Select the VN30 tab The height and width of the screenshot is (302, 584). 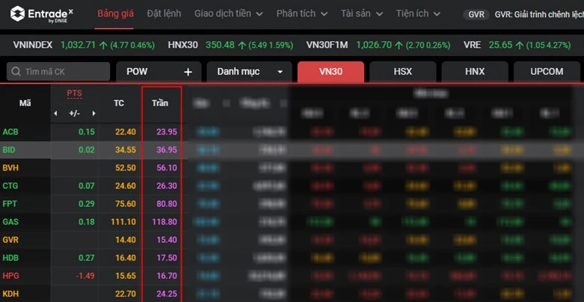331,72
